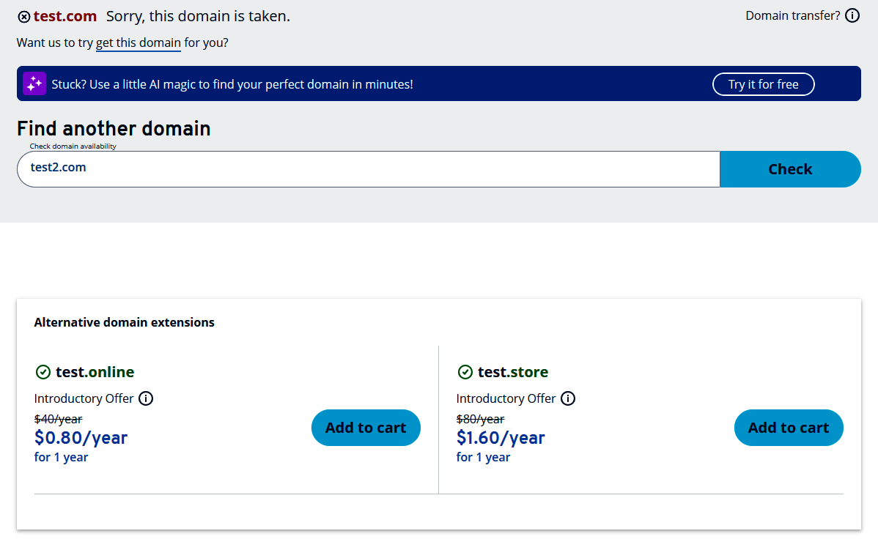878x550 pixels.
Task: Click the green checkmark beside test.store
Action: pos(465,371)
